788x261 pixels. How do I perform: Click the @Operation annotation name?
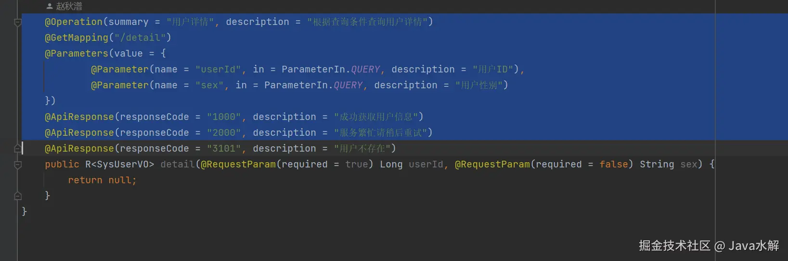74,22
